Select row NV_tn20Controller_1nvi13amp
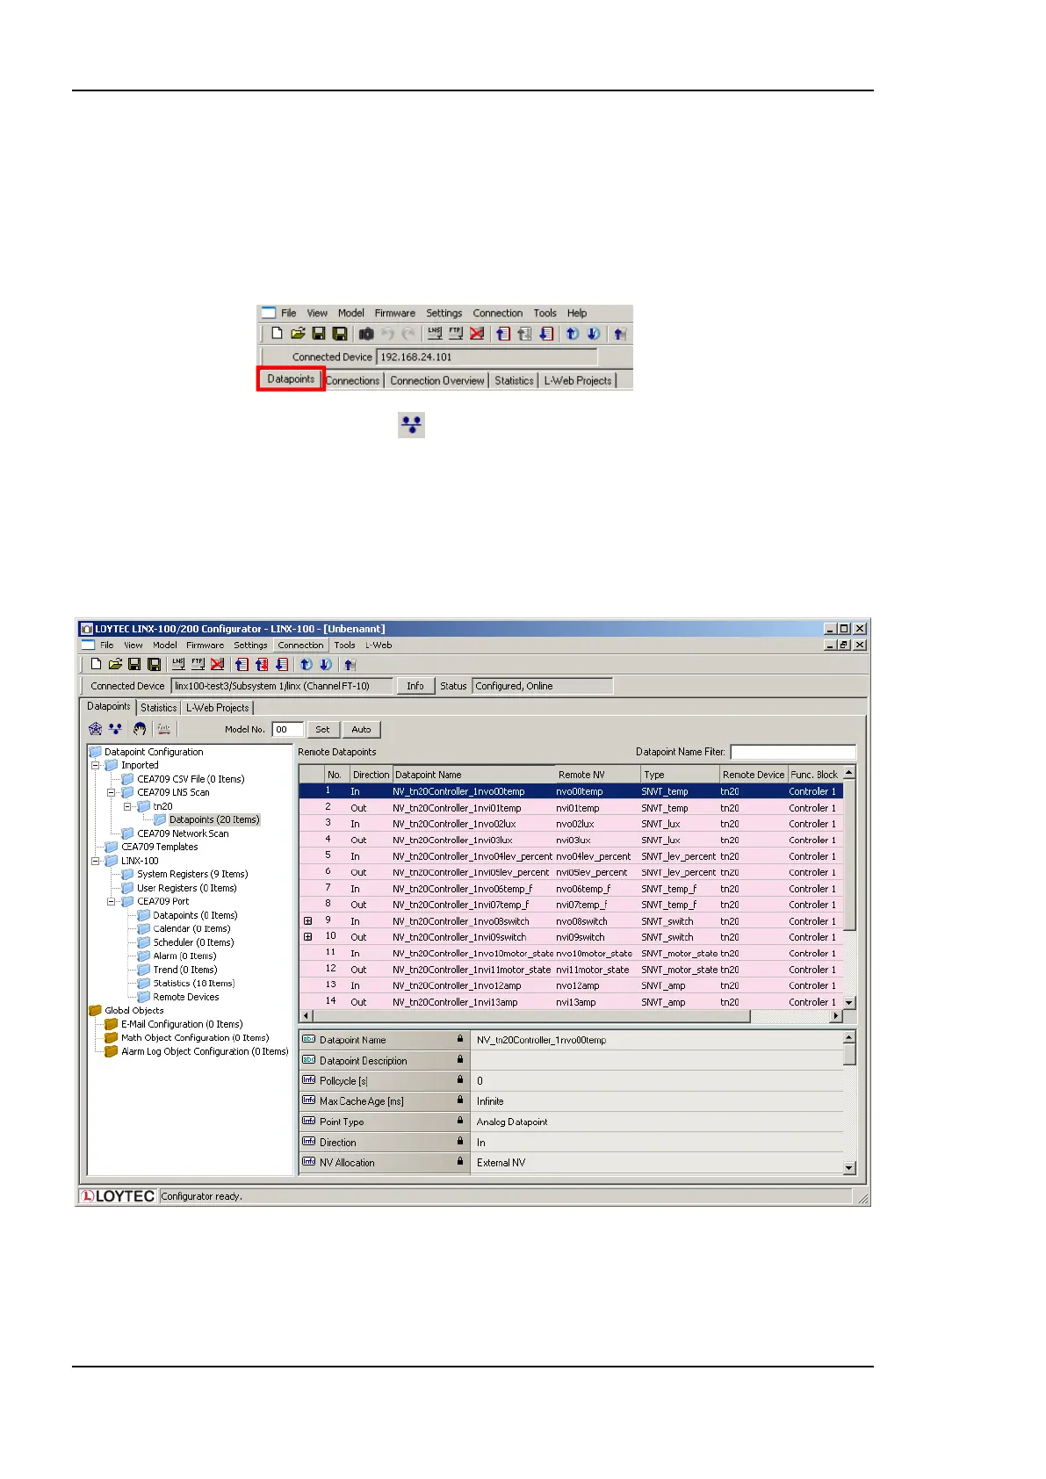Image resolution: width=1046 pixels, height=1479 pixels. coord(571,1001)
